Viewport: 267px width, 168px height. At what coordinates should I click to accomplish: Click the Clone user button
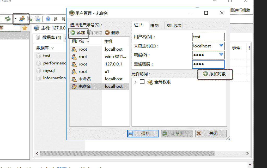click(95, 33)
